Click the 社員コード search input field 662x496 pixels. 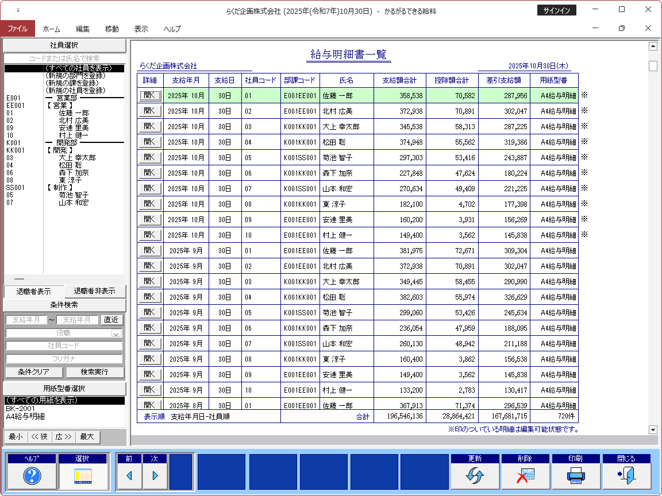click(x=64, y=346)
